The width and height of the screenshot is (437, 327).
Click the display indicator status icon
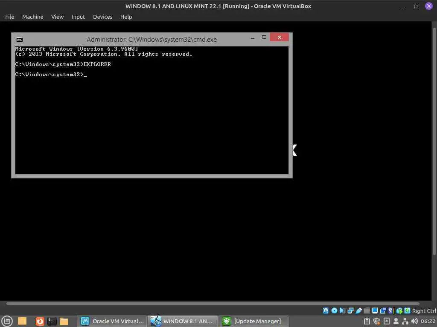375,310
